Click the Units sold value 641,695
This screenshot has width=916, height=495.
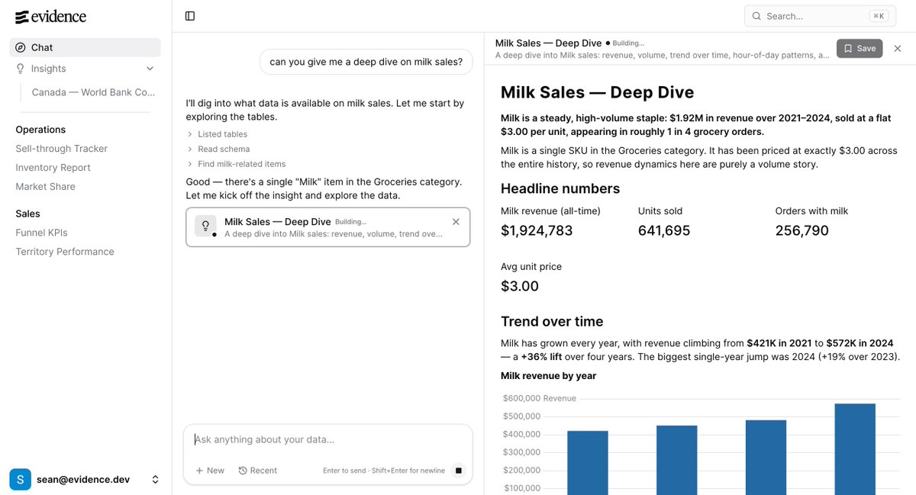point(664,230)
